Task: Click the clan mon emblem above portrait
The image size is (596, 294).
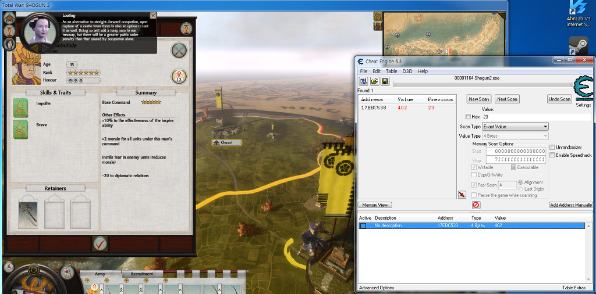Action: point(34,269)
